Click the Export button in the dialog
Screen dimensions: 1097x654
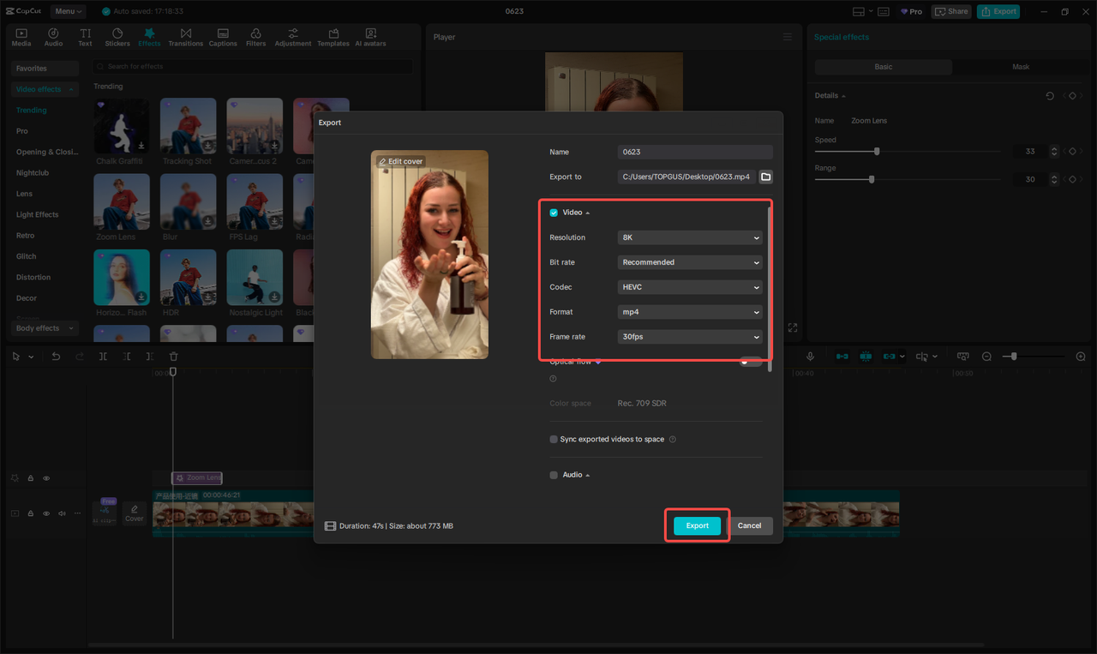(x=696, y=525)
